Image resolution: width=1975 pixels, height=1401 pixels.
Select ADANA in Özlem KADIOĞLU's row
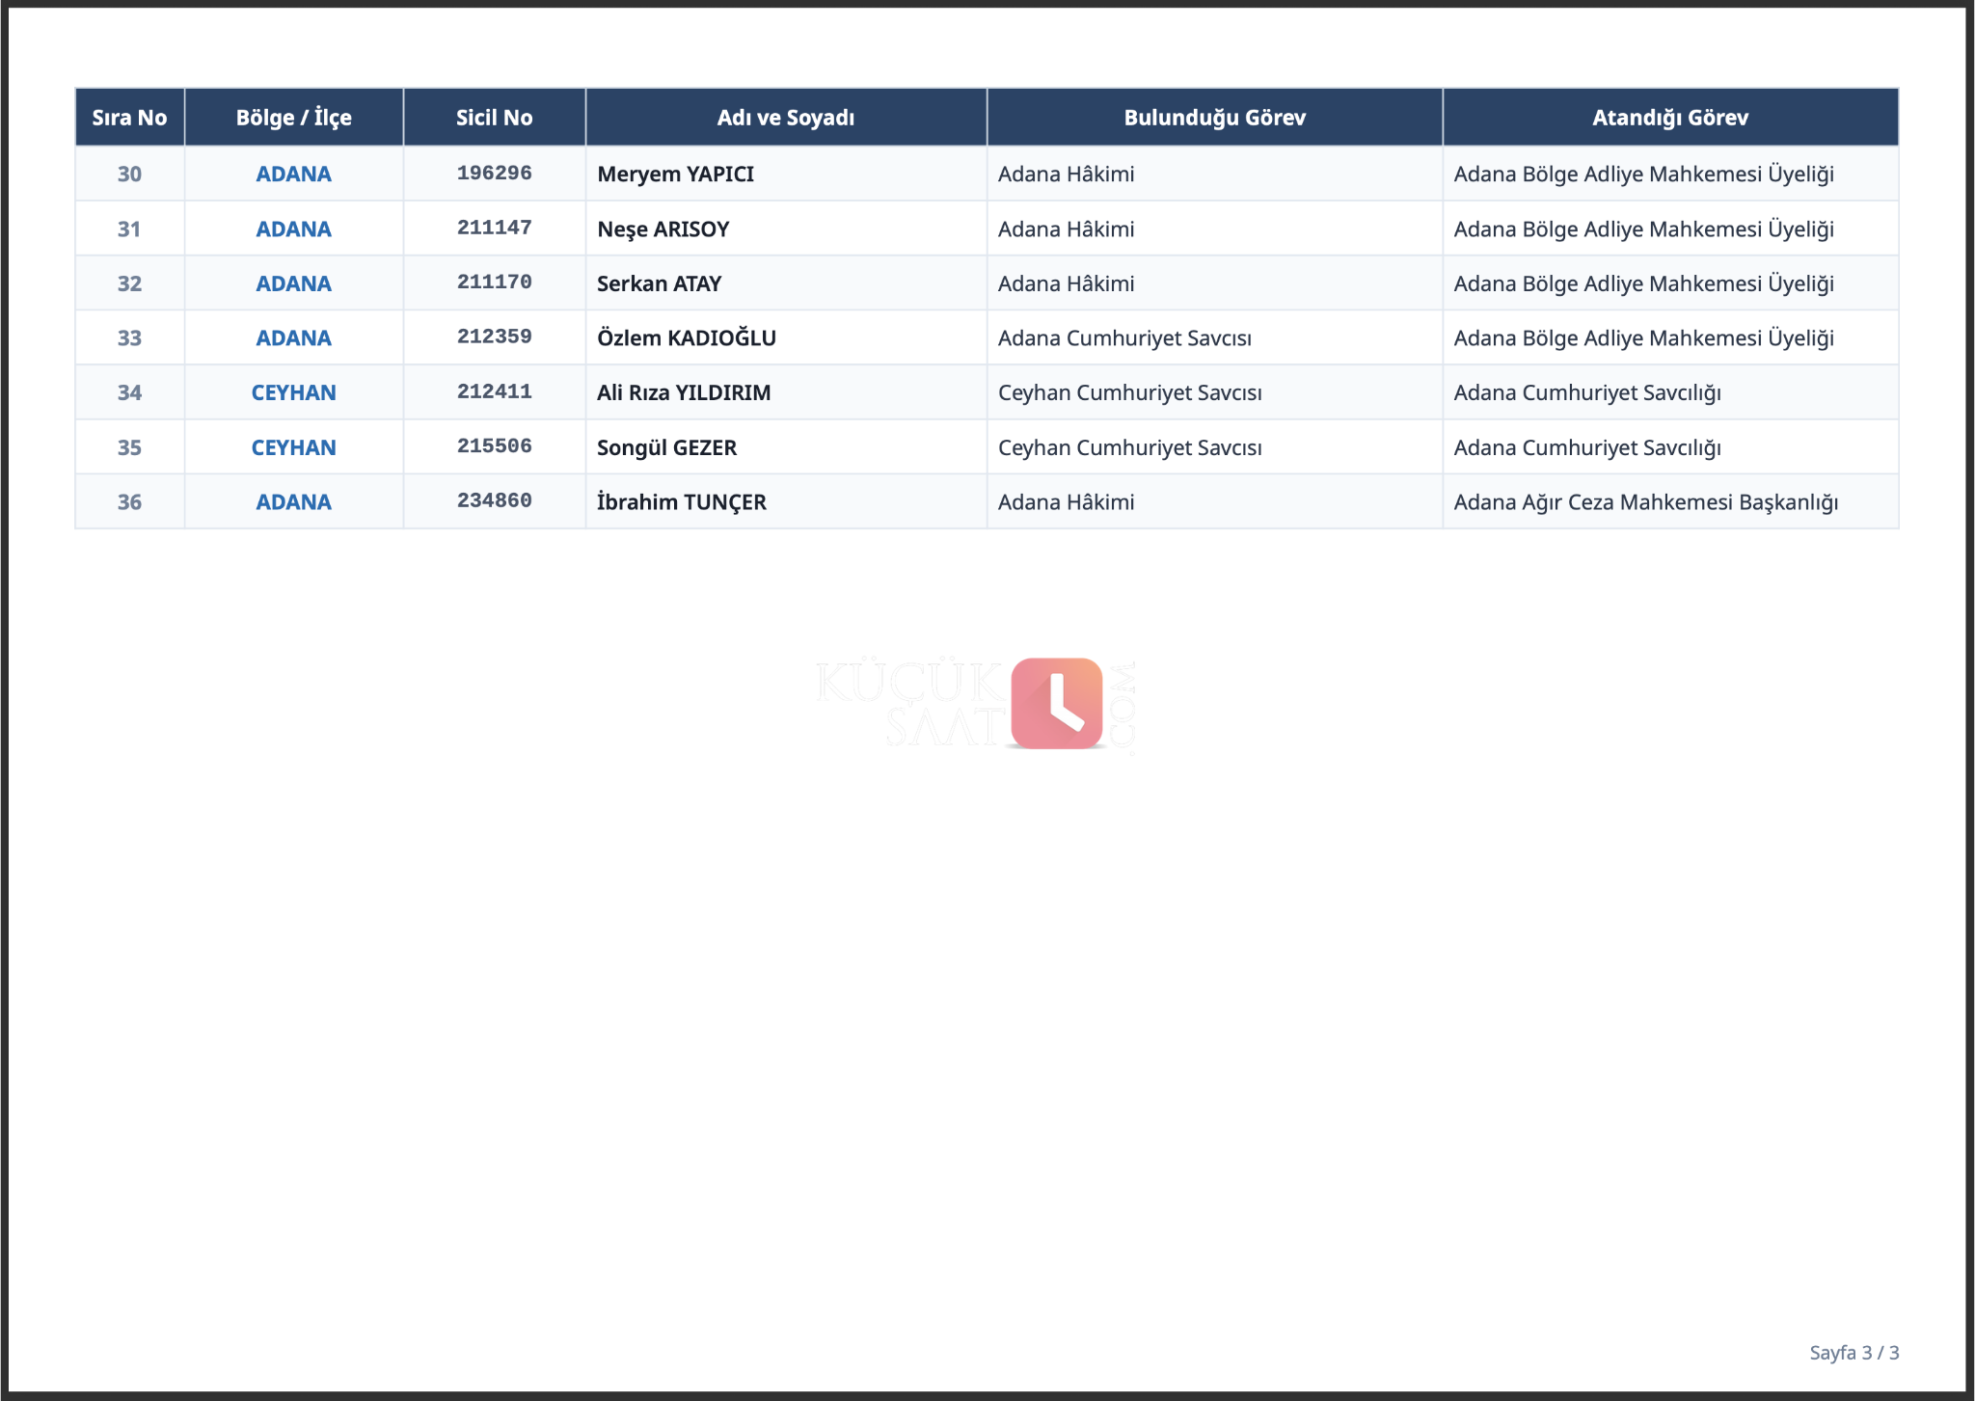294,337
